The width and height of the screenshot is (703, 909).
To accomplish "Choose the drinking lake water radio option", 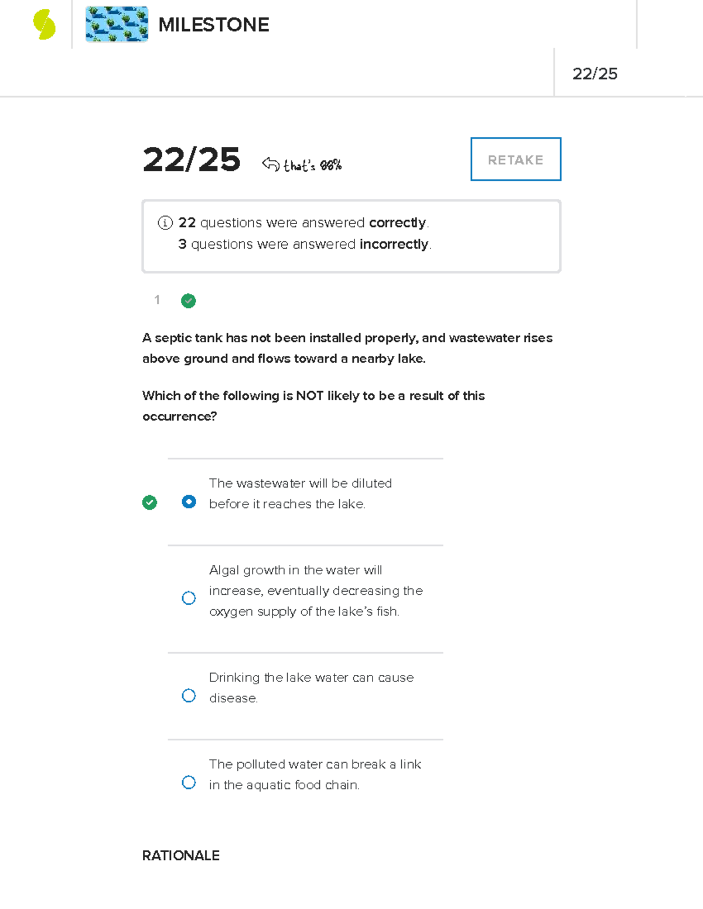I will [x=189, y=695].
